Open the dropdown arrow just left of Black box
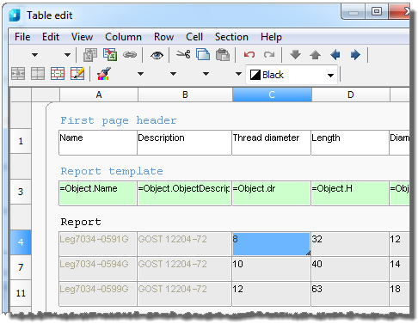418x324 pixels. coord(238,74)
